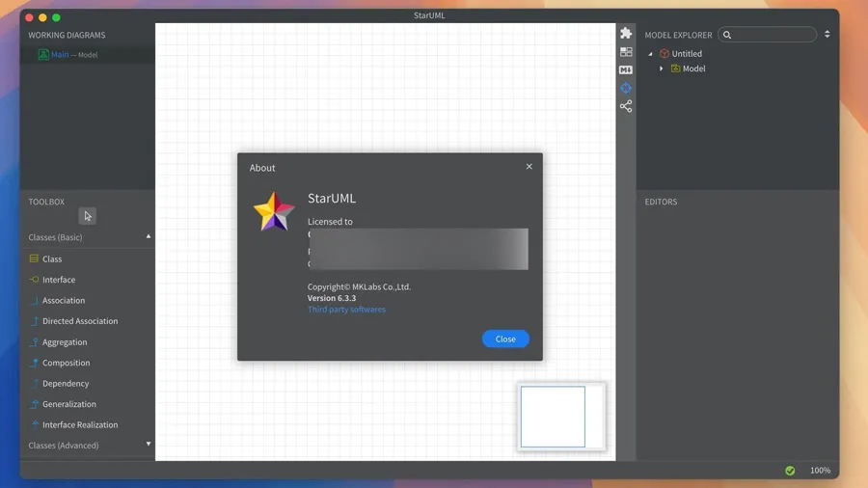Screen dimensions: 868x488
Task: Select the Generalization tool
Action: point(68,404)
